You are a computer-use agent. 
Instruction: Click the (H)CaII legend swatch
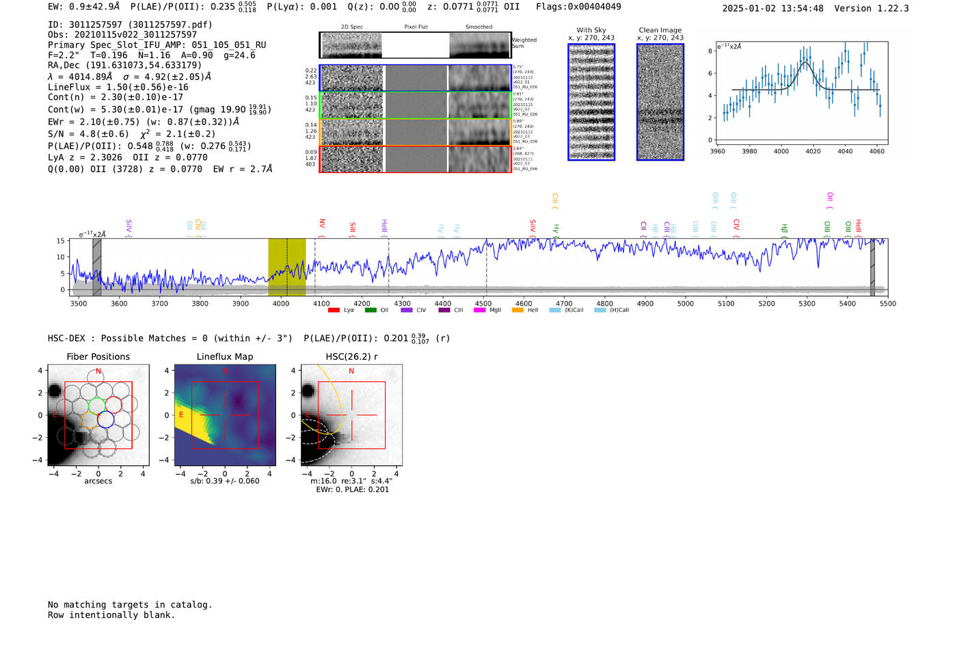coord(600,310)
